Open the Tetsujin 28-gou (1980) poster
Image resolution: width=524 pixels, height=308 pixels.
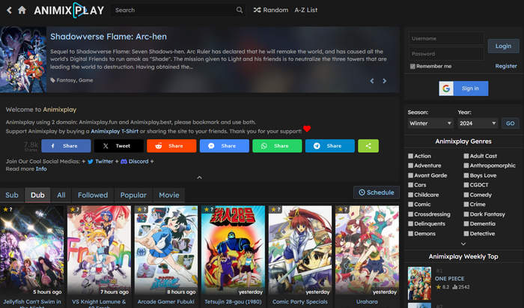(233, 251)
